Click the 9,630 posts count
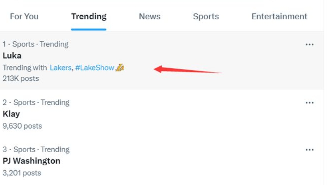This screenshot has width=328, height=185. pyautogui.click(x=22, y=126)
